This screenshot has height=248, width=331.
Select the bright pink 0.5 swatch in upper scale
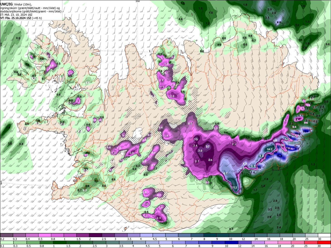click(44, 235)
